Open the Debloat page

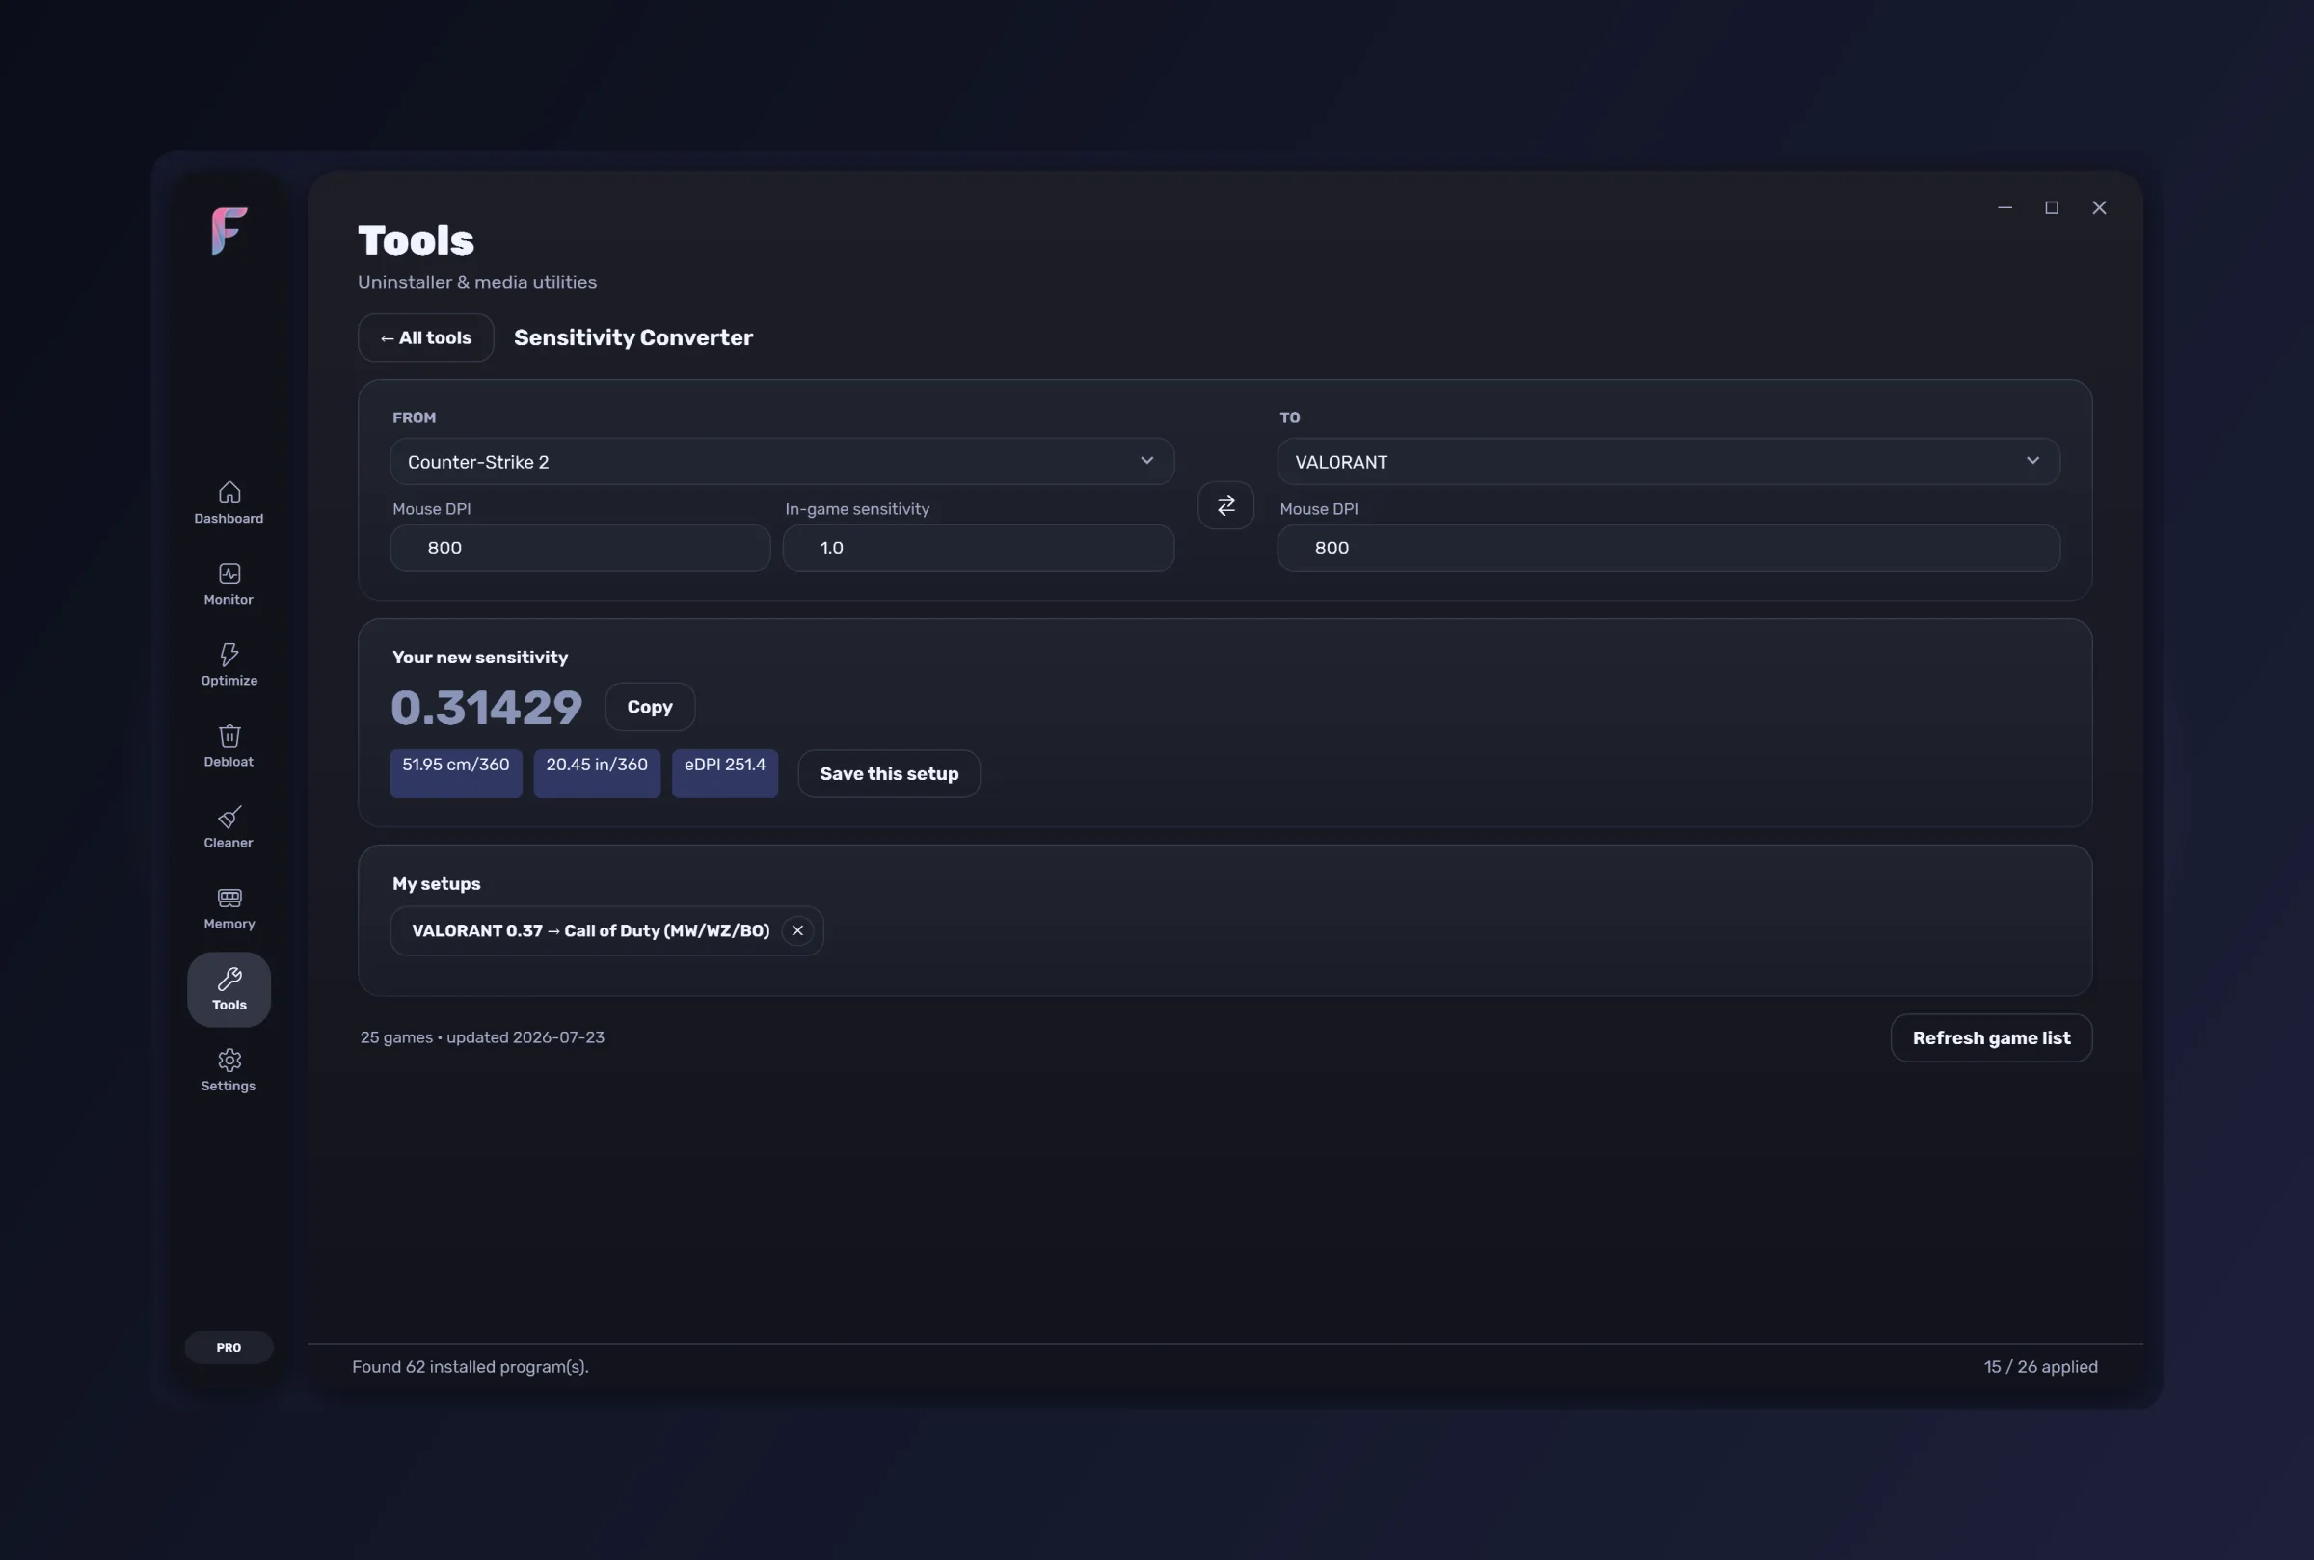pos(229,746)
